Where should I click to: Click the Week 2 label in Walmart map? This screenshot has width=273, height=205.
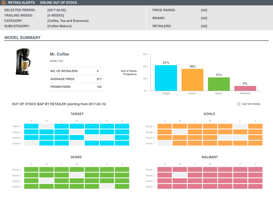coord(150,176)
